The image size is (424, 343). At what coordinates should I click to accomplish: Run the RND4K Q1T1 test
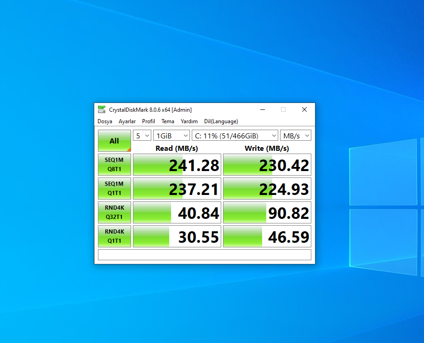pyautogui.click(x=115, y=236)
